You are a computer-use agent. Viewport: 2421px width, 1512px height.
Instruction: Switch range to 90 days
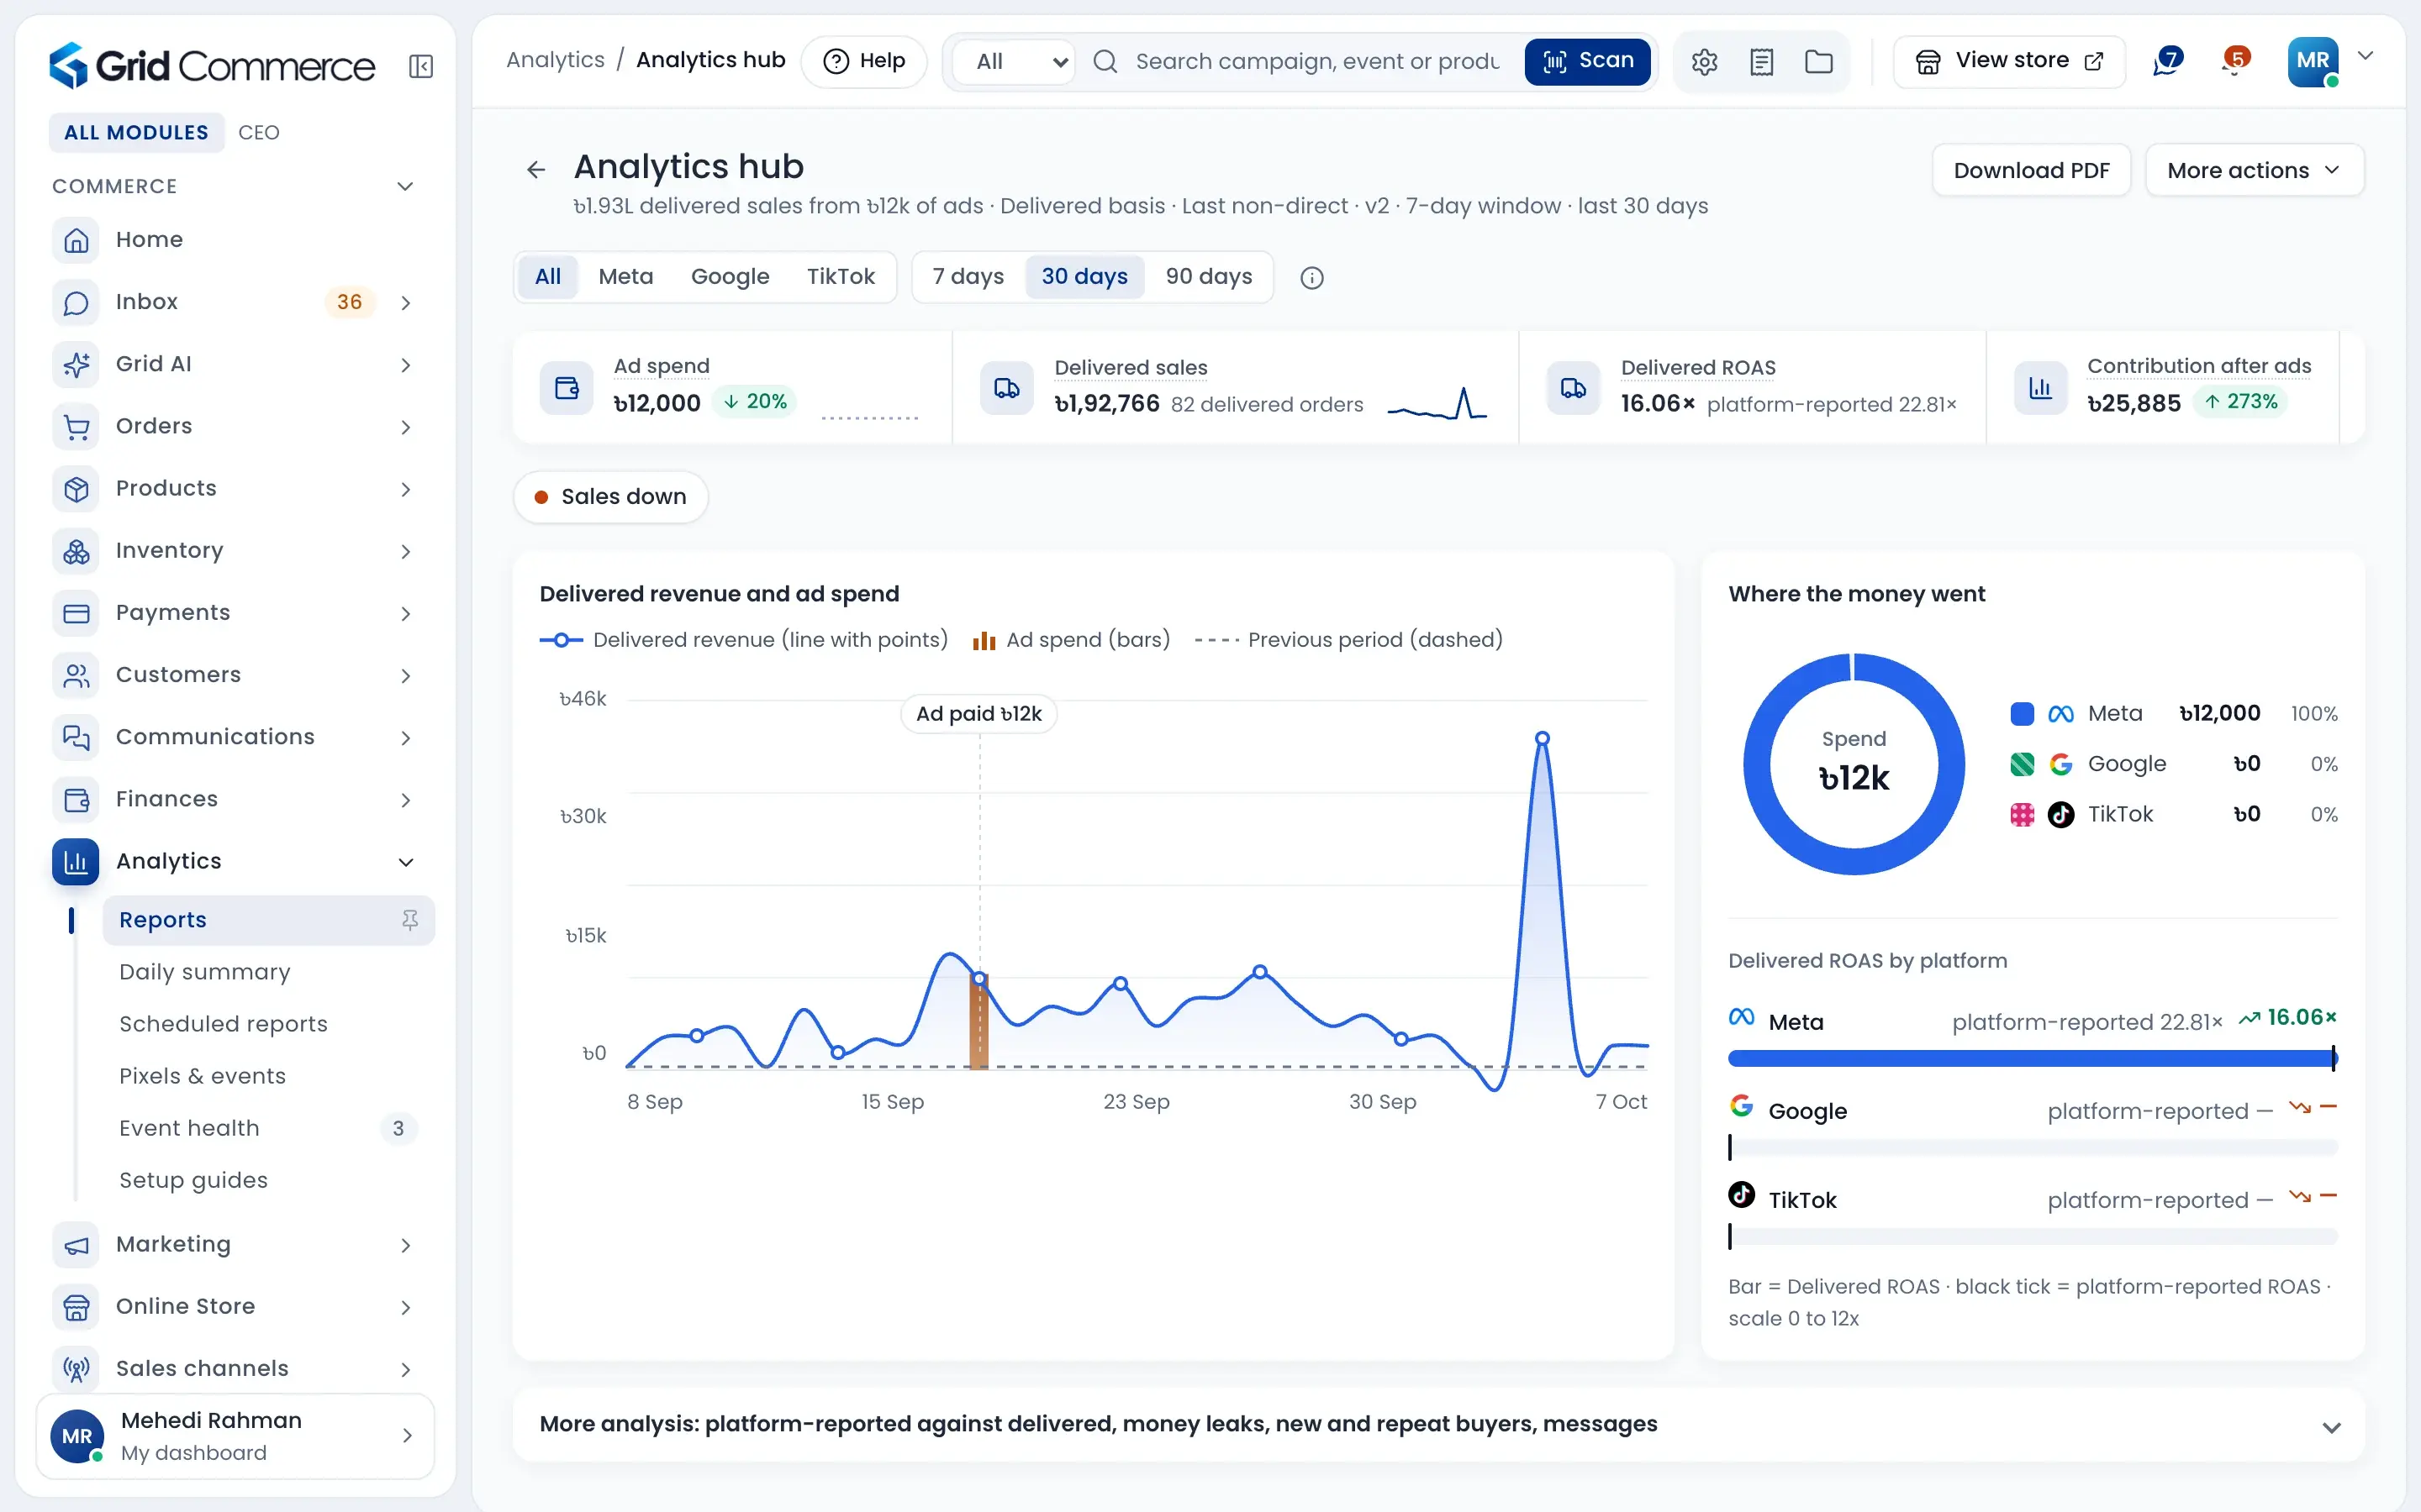point(1209,277)
